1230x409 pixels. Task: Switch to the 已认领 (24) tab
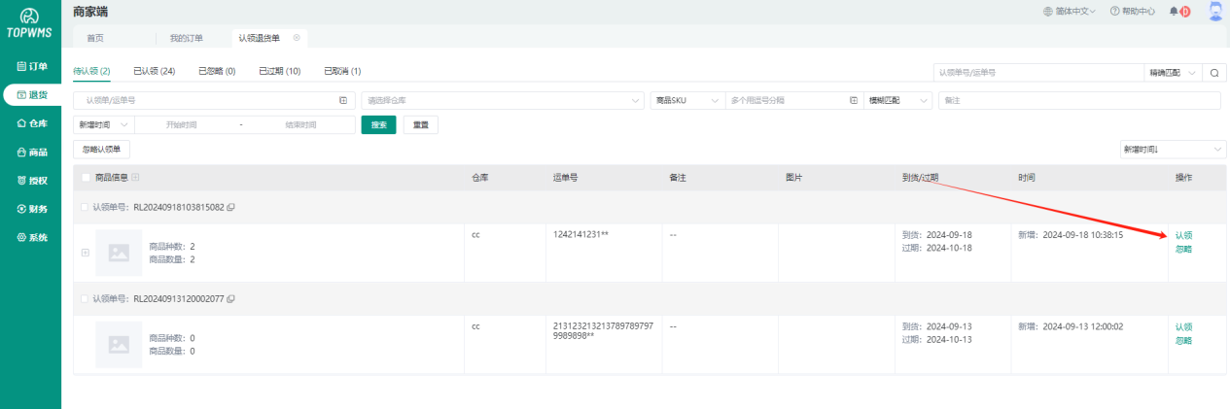click(154, 71)
